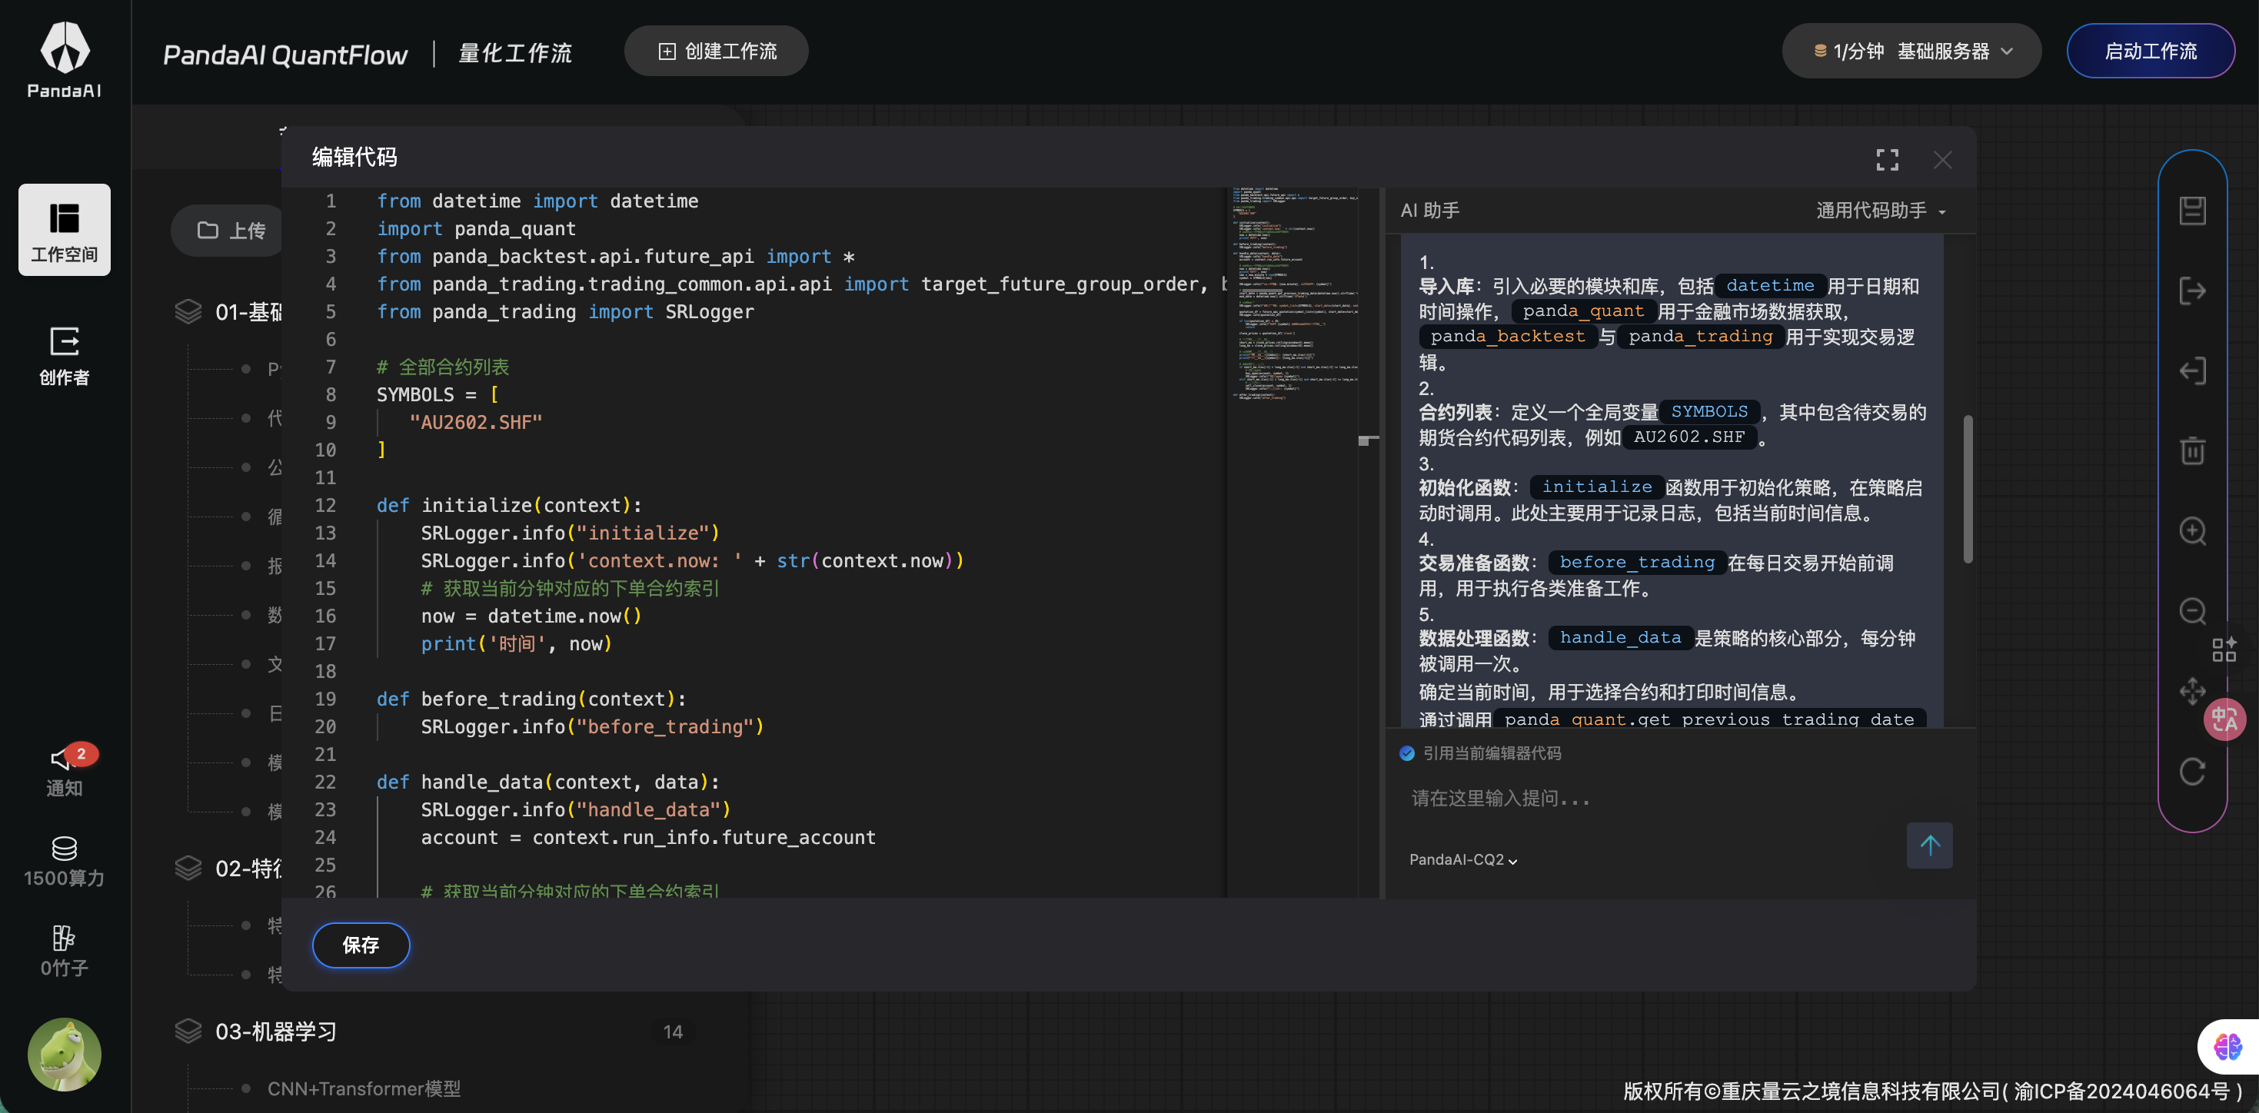The image size is (2259, 1113).
Task: Zoom in the canvas with magnifier plus
Action: tap(2191, 531)
